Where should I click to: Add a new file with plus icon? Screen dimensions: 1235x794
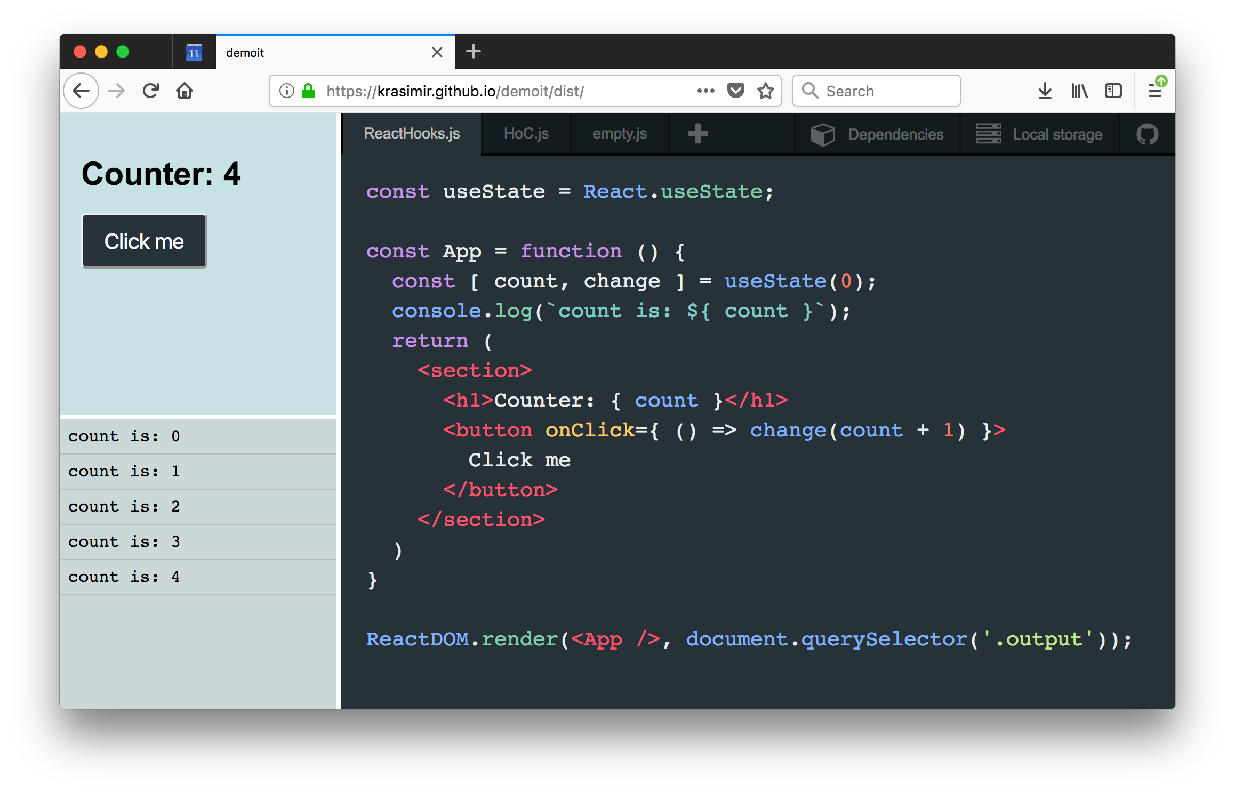697,134
